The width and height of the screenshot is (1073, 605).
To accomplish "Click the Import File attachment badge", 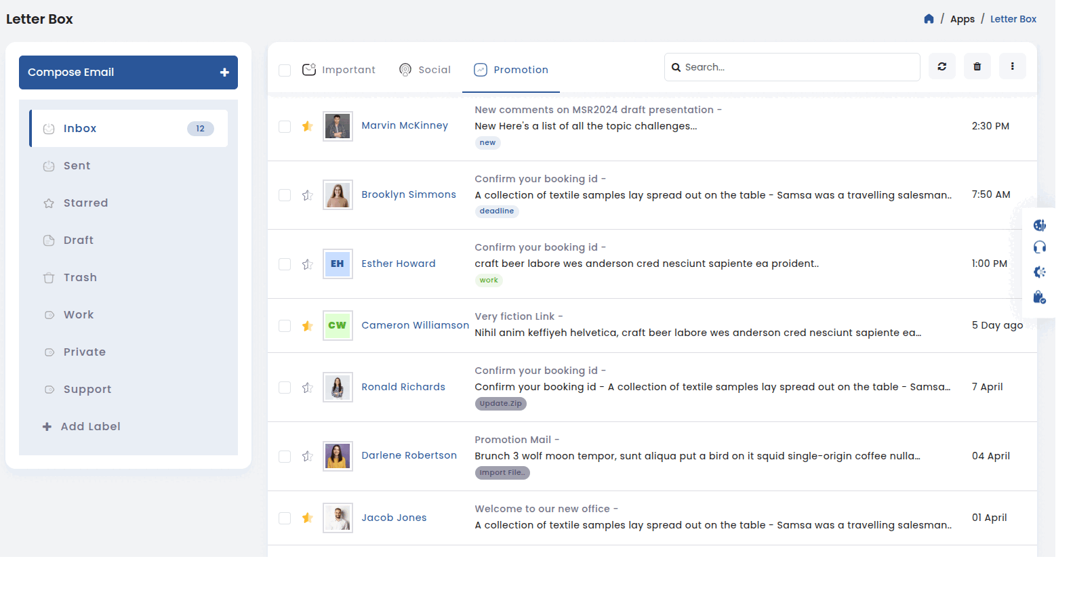I will tap(502, 473).
